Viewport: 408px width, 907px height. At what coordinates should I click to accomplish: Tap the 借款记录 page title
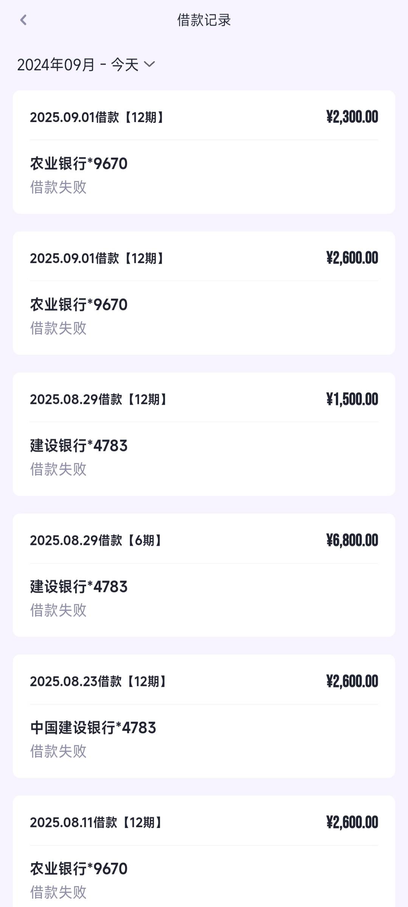click(x=204, y=20)
